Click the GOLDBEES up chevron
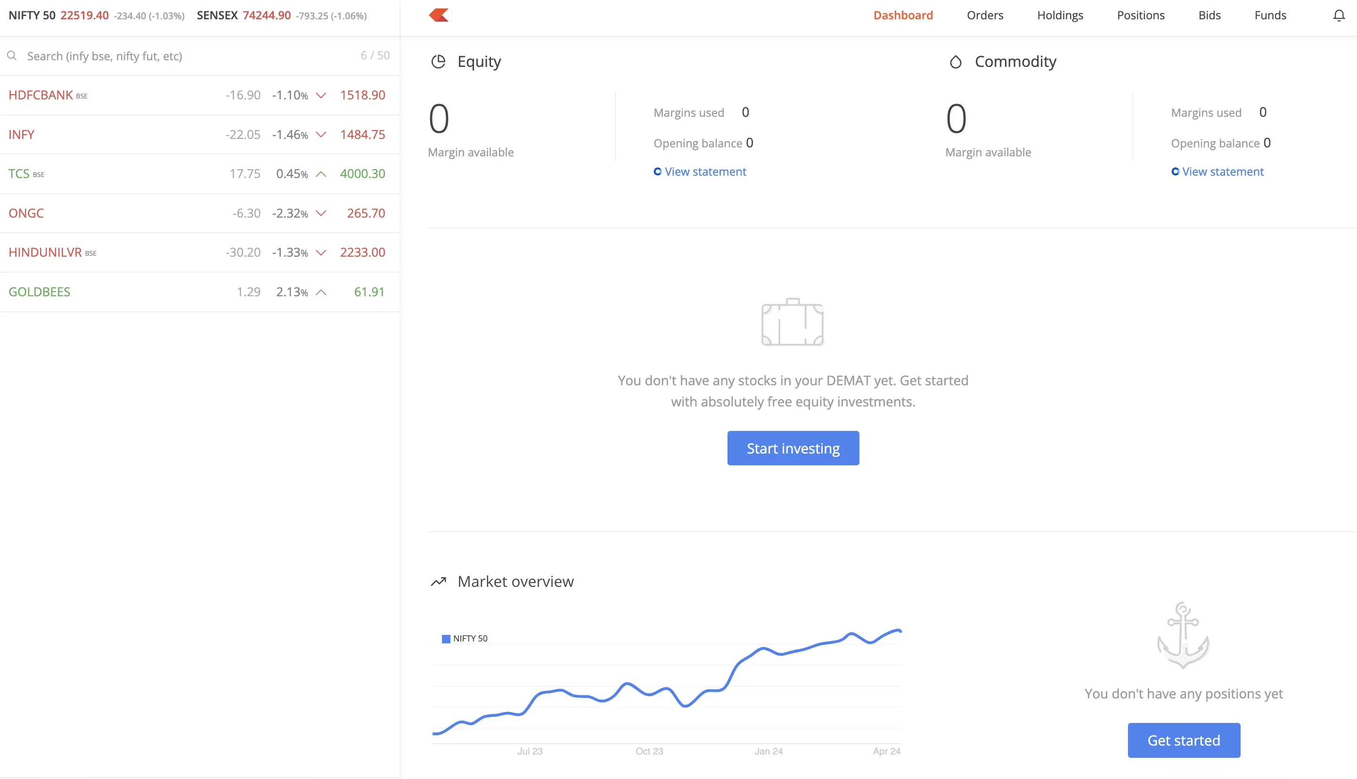Screen dimensions: 1357x779 (321, 292)
